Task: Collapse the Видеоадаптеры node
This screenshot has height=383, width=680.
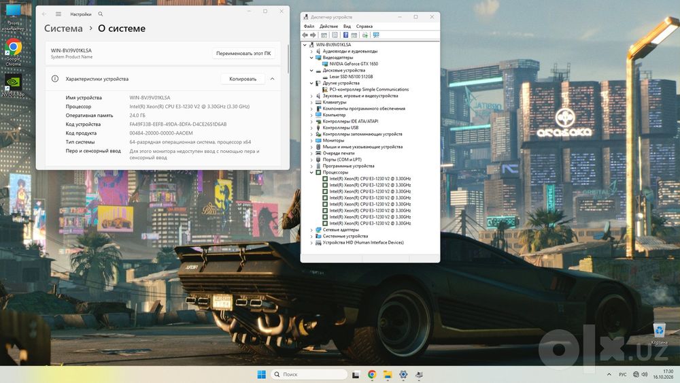Action: click(x=311, y=58)
